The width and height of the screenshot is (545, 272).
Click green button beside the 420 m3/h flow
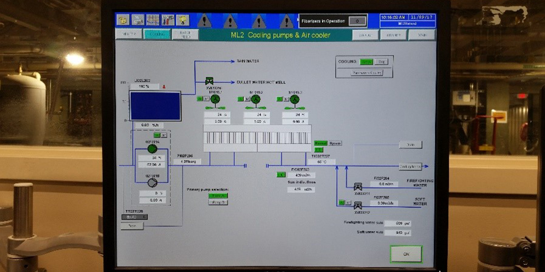point(281,175)
